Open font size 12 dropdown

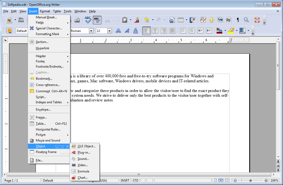click(109, 31)
